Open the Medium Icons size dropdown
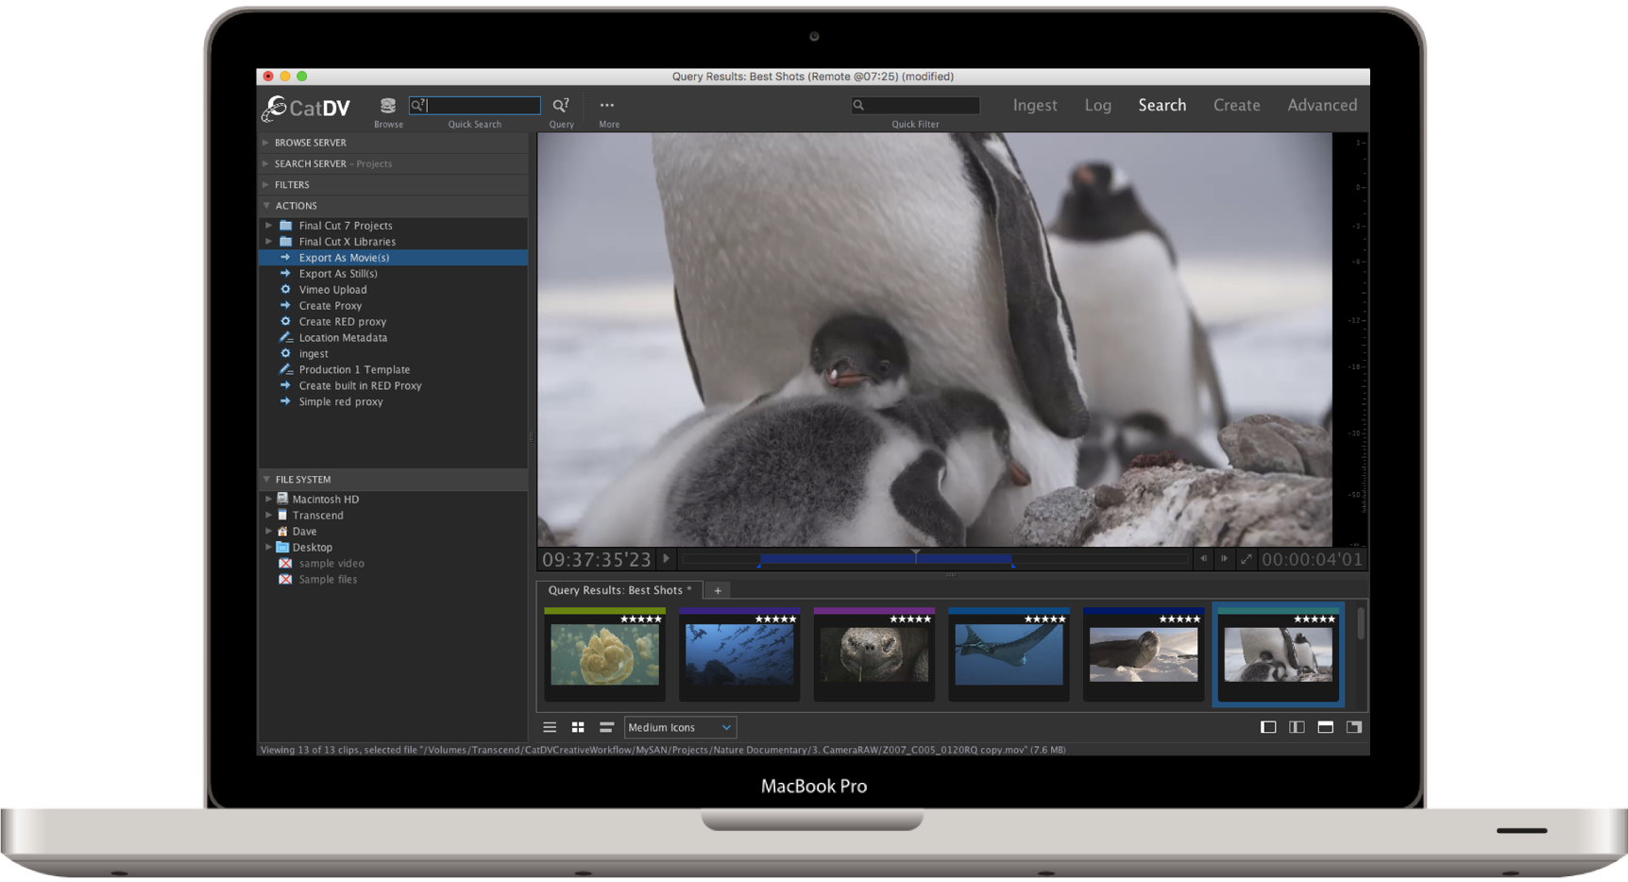This screenshot has height=882, width=1628. click(x=680, y=727)
